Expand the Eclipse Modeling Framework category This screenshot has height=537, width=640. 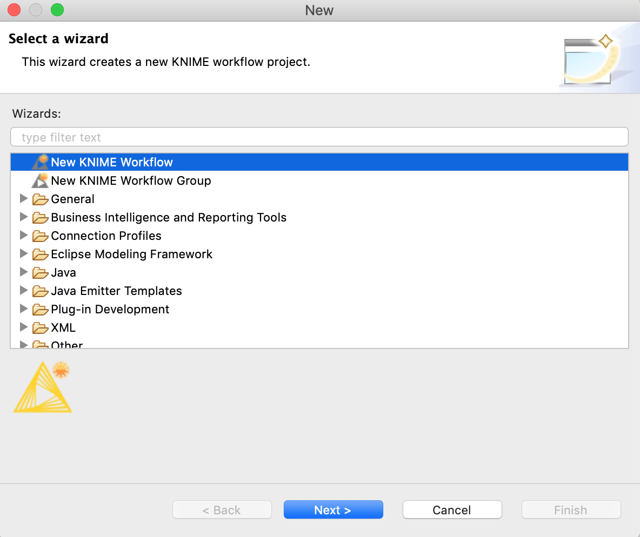pos(24,254)
